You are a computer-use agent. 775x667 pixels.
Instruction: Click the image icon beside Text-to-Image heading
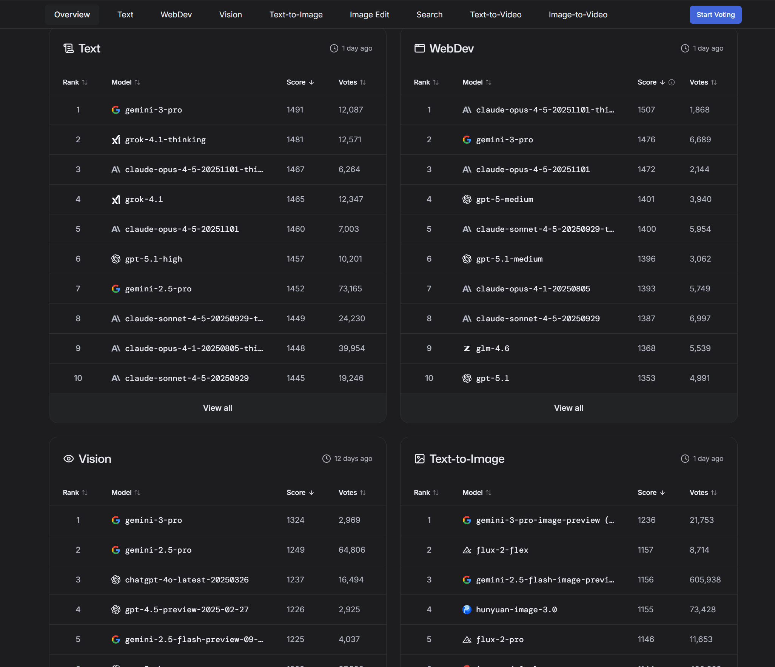click(419, 459)
